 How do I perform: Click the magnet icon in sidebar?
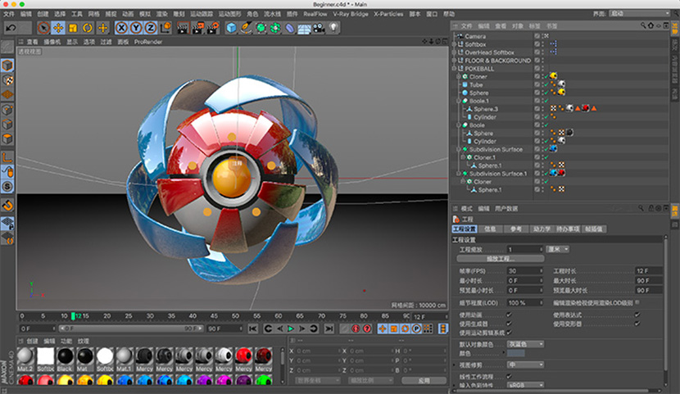[7, 206]
